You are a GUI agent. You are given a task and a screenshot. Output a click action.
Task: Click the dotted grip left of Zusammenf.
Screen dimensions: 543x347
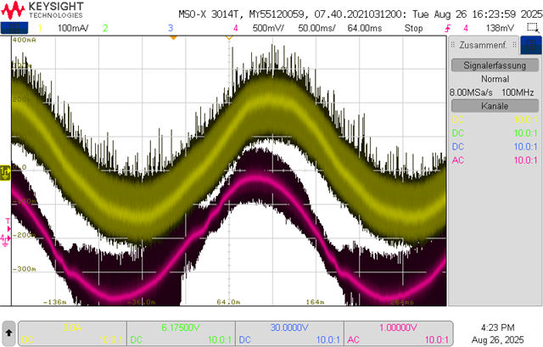click(x=453, y=45)
